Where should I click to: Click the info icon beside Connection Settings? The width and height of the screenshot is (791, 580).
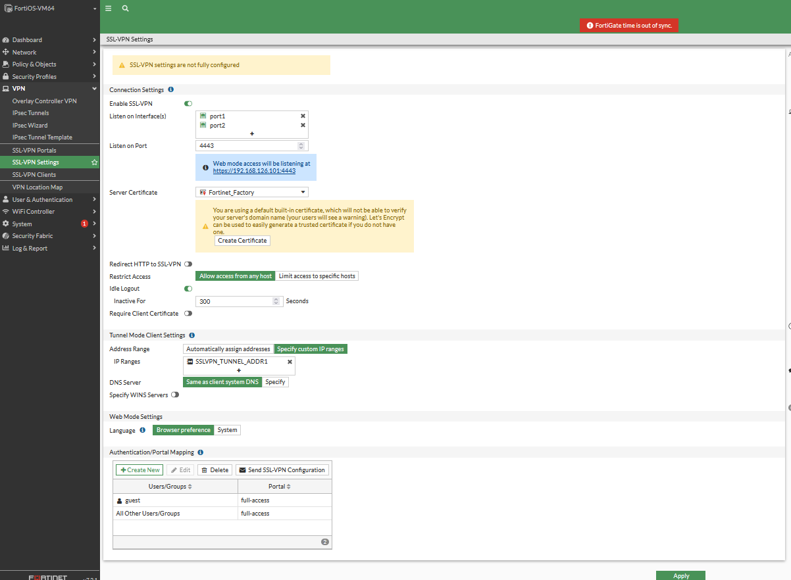171,89
